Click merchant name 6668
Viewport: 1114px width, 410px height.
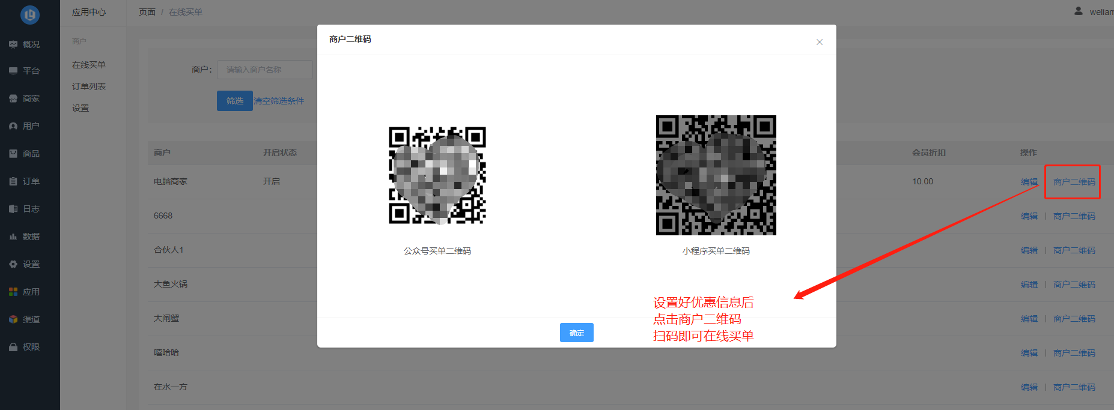click(163, 216)
